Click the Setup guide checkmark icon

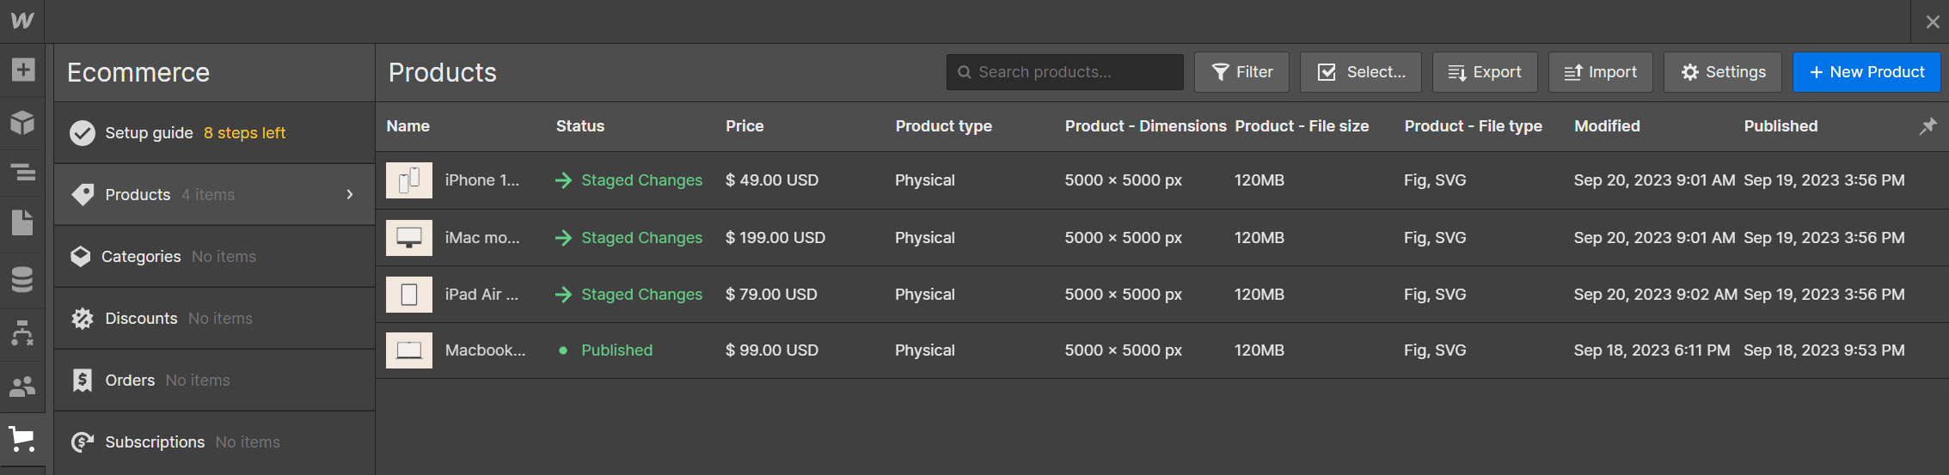pos(83,133)
